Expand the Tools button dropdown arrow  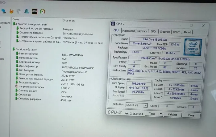(161, 114)
